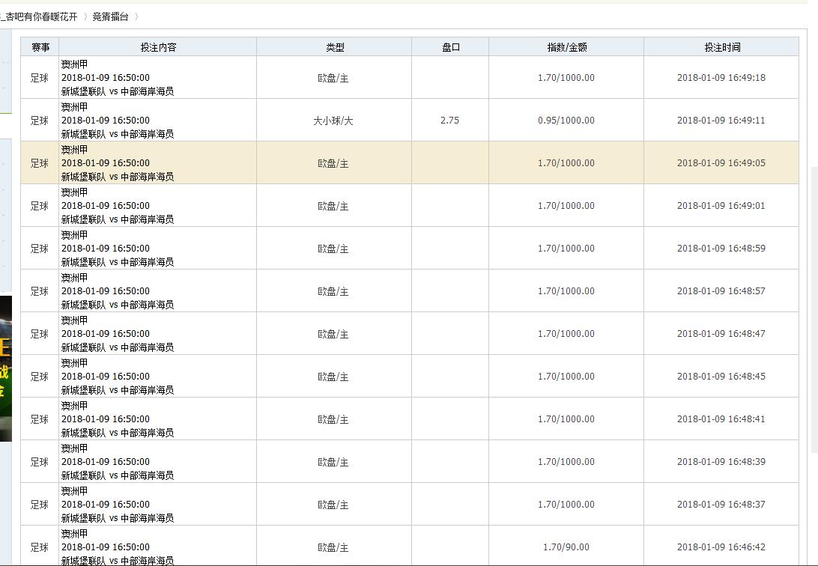Click the 大小球/大 bet type cell
This screenshot has width=818, height=566.
pos(333,121)
